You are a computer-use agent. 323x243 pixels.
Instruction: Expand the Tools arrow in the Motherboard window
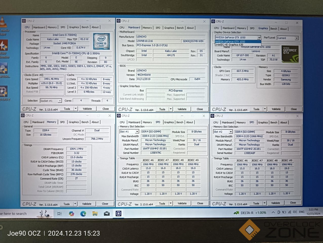[170, 109]
